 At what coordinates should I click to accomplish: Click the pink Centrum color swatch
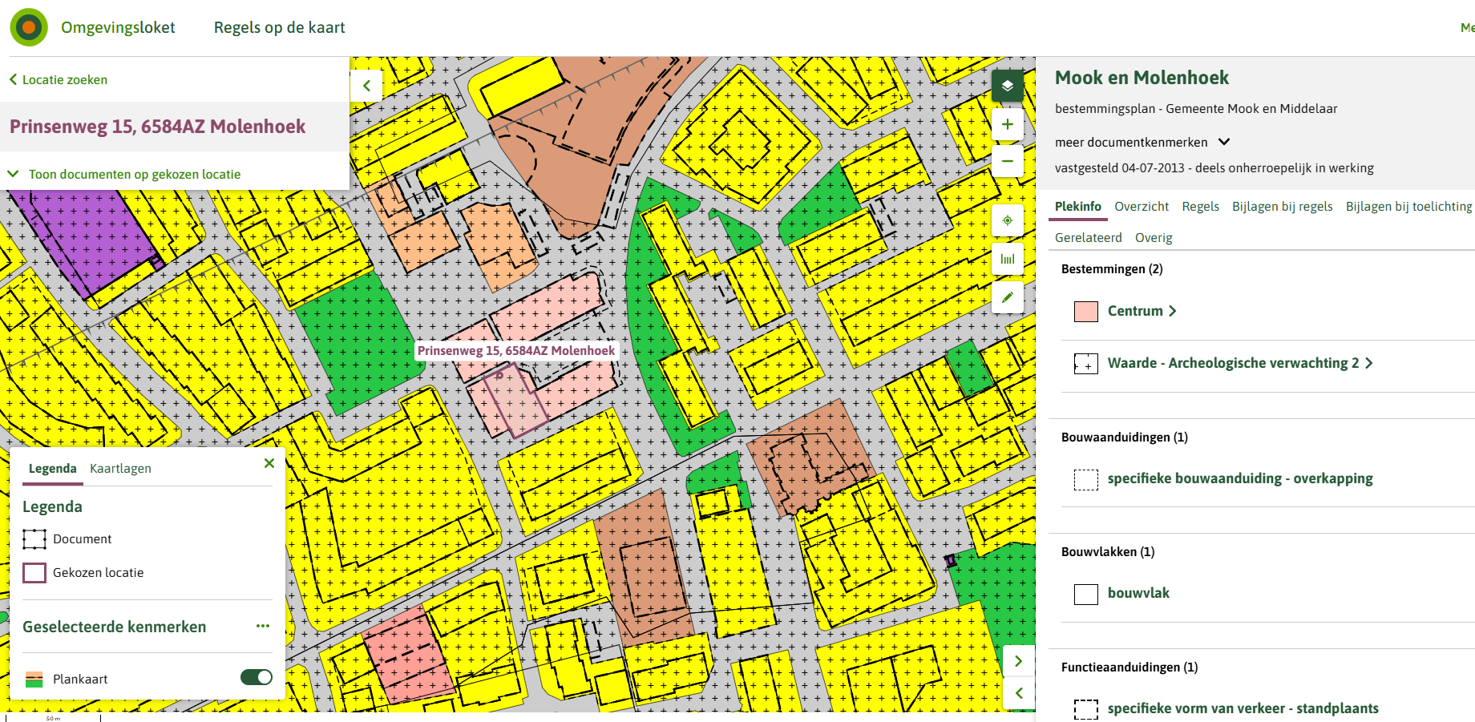[1086, 312]
